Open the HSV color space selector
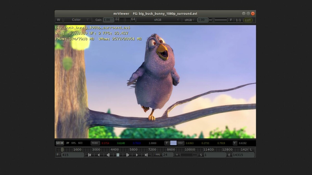Image resolution: width=312 pixels, height=175 pixels. coord(180,143)
